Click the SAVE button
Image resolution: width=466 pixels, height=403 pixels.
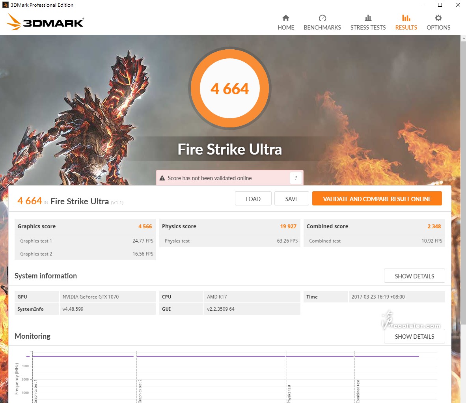point(292,198)
